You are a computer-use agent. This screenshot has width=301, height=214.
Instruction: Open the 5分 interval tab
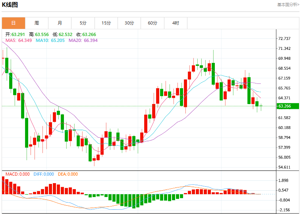coord(83,23)
